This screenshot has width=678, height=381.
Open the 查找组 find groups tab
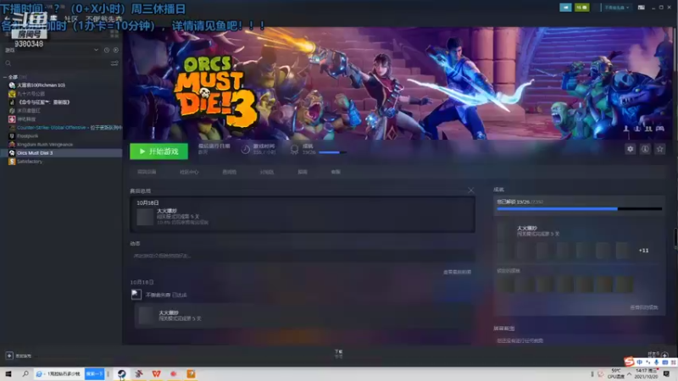[229, 172]
